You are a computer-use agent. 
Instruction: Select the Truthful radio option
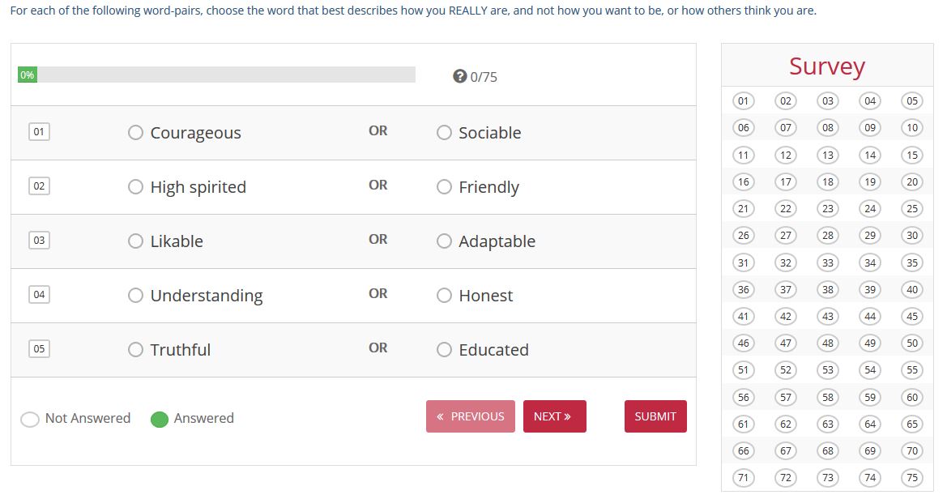click(x=136, y=350)
